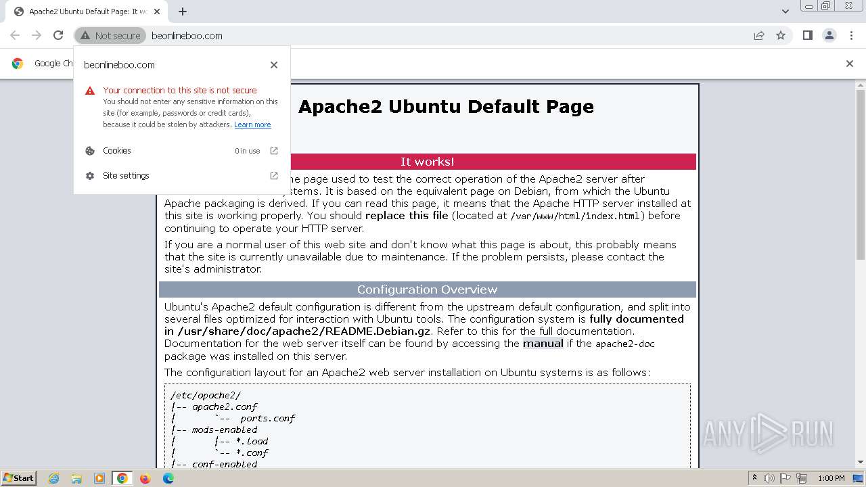This screenshot has width=866, height=487.
Task: Click the /var/www/html/index.html path text
Action: coord(574,216)
